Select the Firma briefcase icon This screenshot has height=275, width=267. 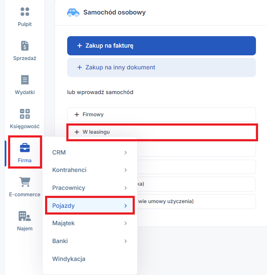25,148
